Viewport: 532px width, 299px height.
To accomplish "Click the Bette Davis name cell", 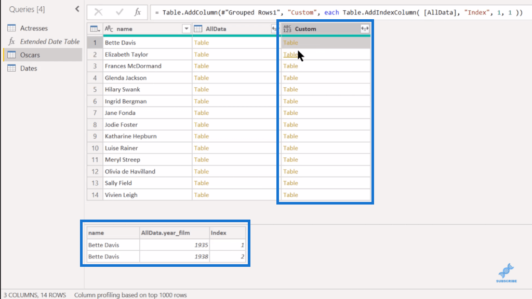I will (x=148, y=43).
